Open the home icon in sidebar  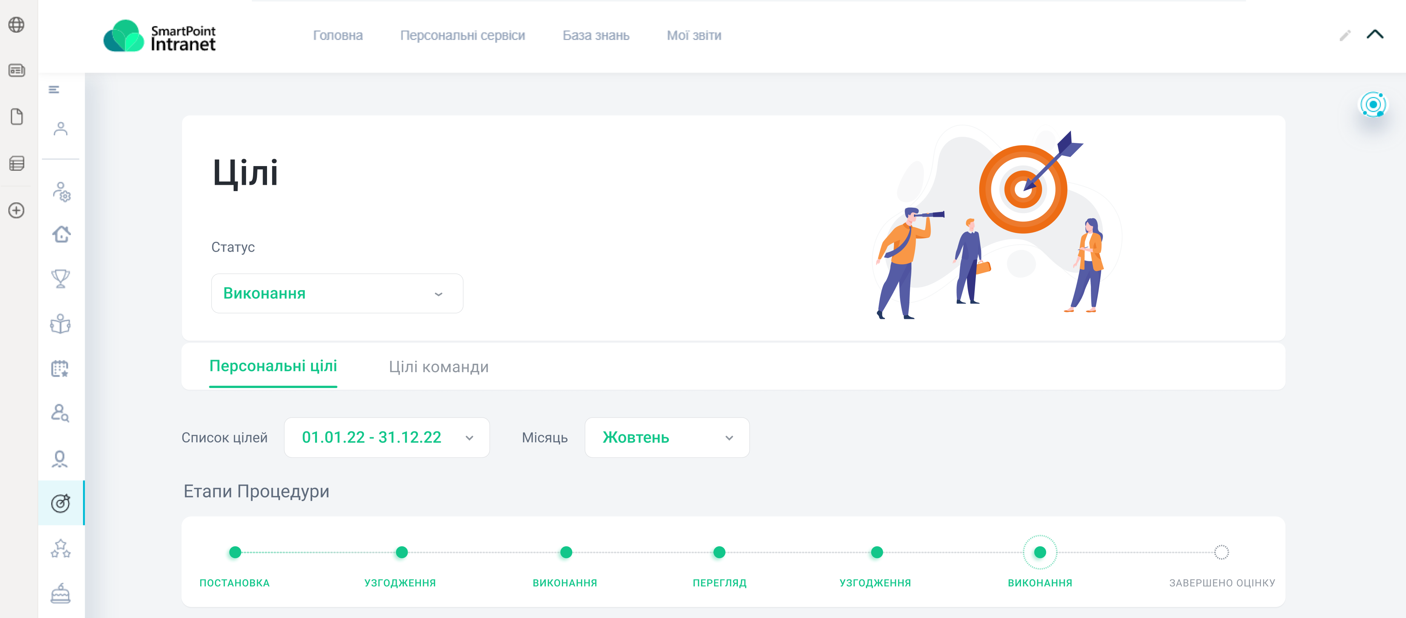tap(61, 234)
